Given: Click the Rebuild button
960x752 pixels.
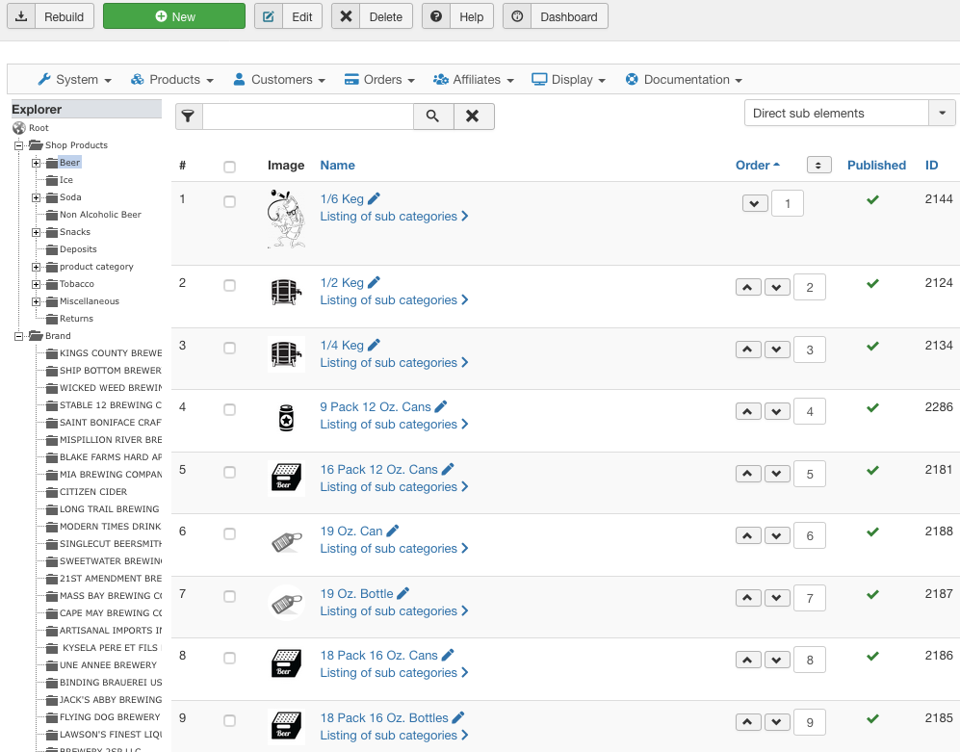Looking at the screenshot, I should [50, 16].
